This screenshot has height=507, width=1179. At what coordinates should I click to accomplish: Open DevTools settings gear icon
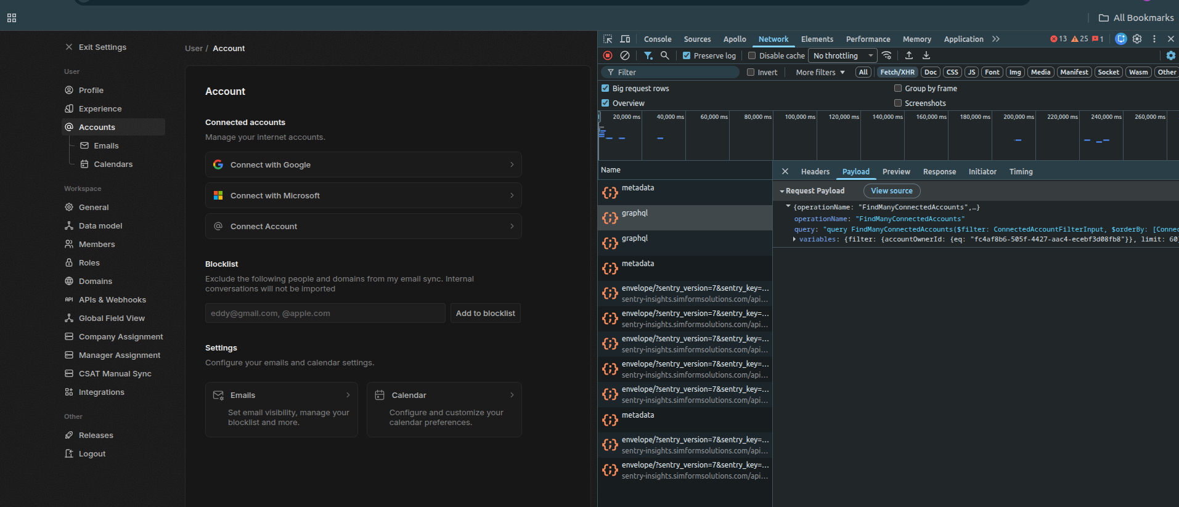point(1137,39)
